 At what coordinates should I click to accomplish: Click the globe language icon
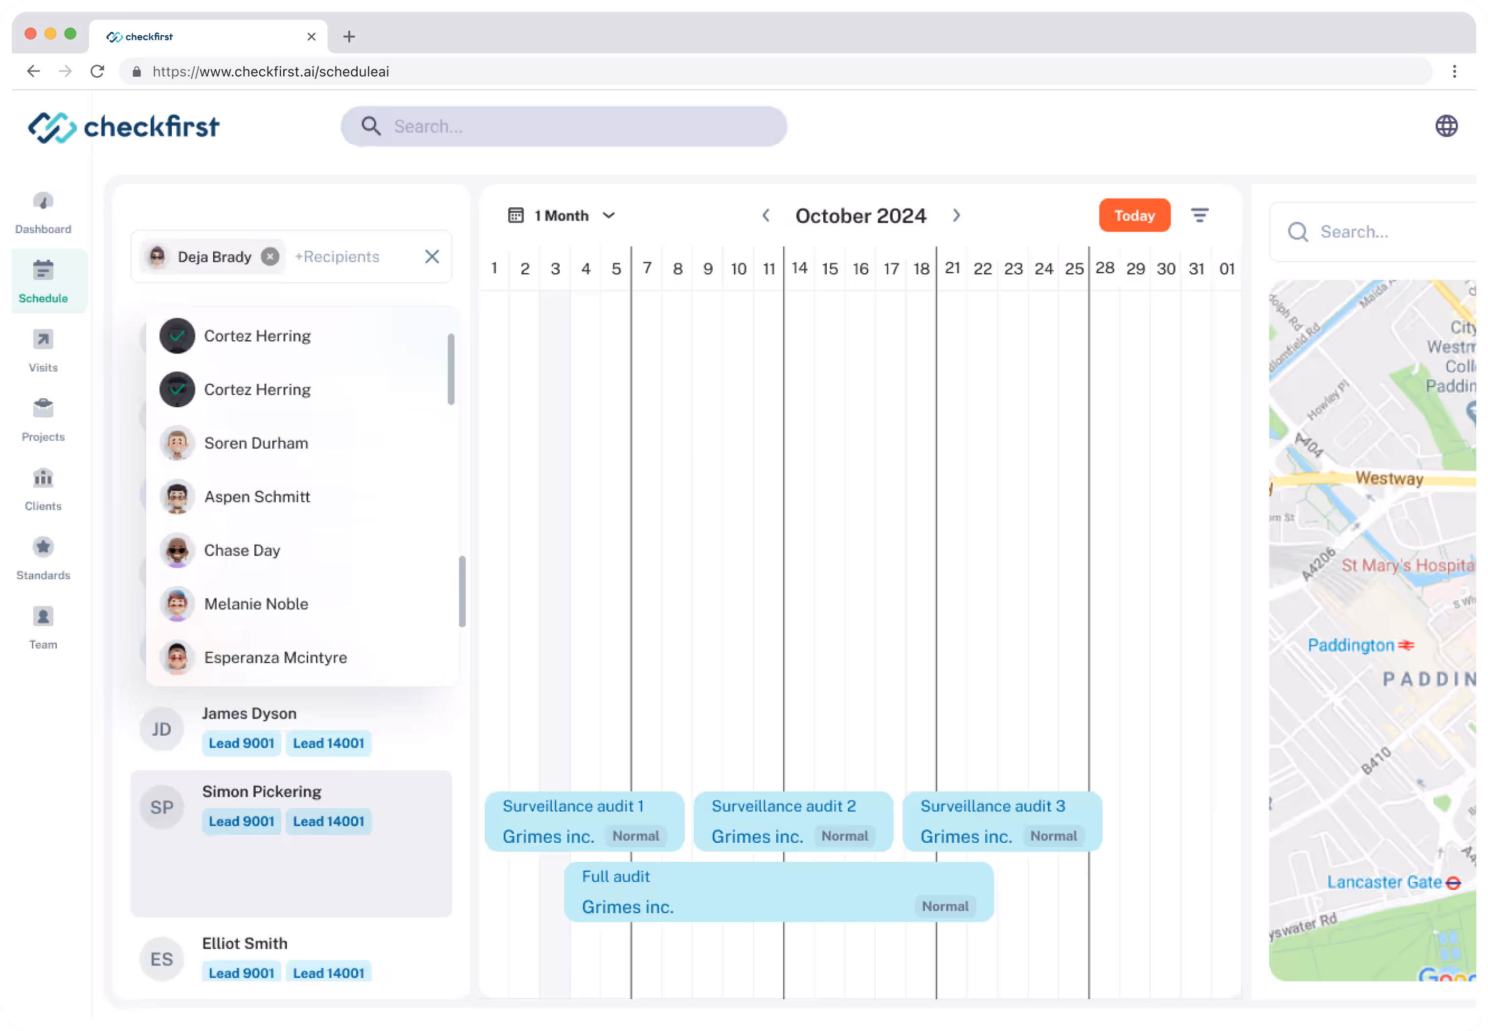[1446, 126]
